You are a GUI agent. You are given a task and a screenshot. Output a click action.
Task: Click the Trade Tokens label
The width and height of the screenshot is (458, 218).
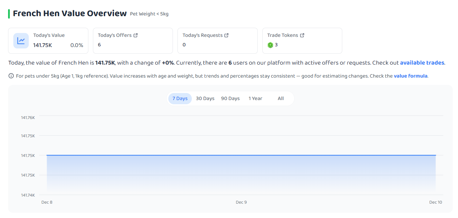[x=283, y=35]
